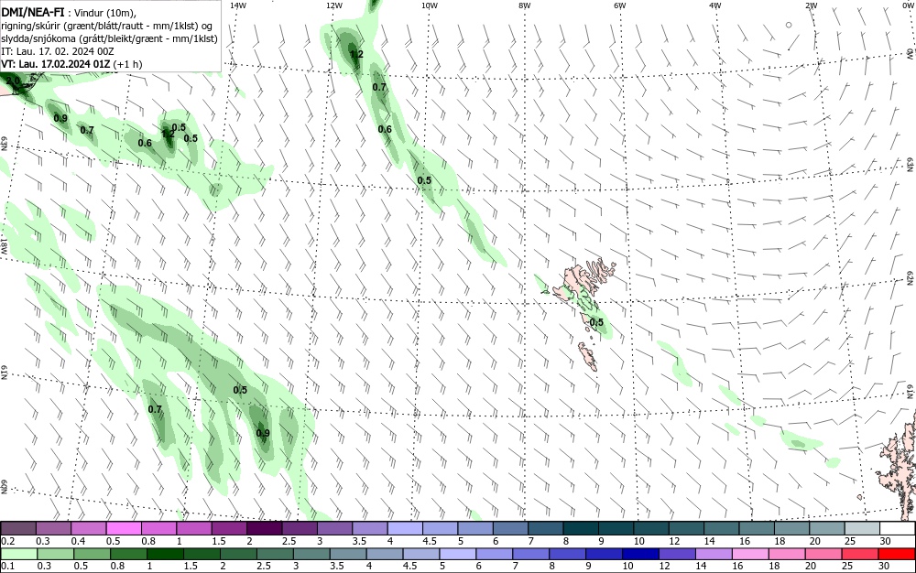The height and width of the screenshot is (573, 916).
Task: Click the dark purple "2" swatch in the top legend row
Action: tap(264, 529)
